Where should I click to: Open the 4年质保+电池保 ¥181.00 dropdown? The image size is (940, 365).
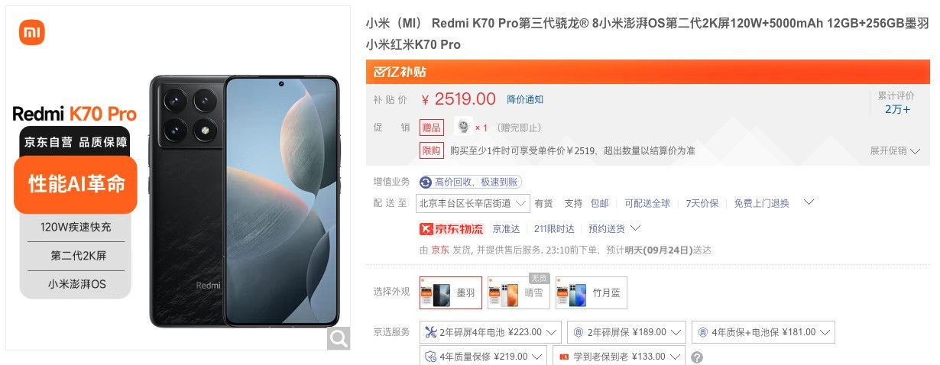763,332
